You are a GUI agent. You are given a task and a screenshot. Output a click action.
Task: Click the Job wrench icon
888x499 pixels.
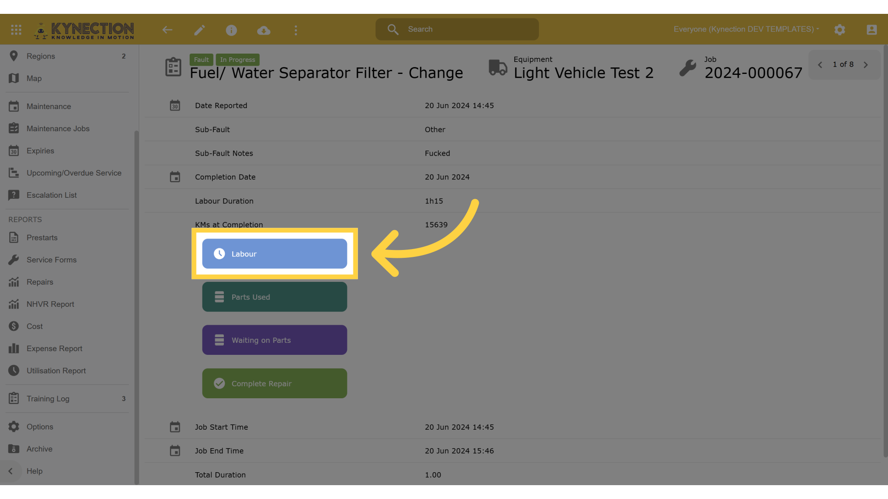tap(688, 68)
